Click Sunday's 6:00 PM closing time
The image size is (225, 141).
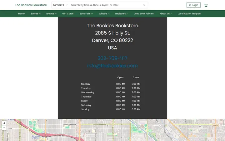(x=136, y=109)
